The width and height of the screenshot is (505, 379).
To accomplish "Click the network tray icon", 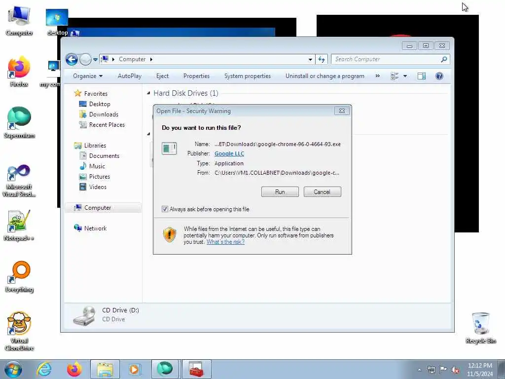I will tap(431, 370).
